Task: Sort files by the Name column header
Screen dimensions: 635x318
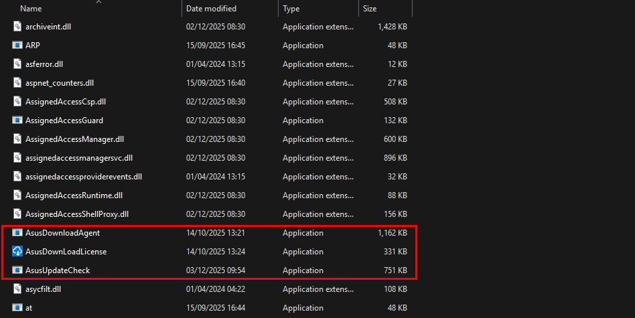Action: click(x=31, y=9)
